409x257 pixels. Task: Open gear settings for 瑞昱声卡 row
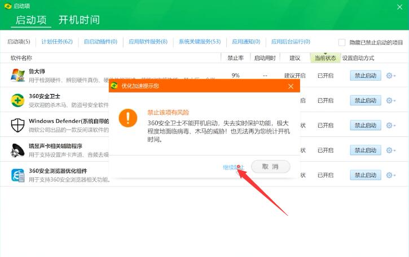pos(391,150)
